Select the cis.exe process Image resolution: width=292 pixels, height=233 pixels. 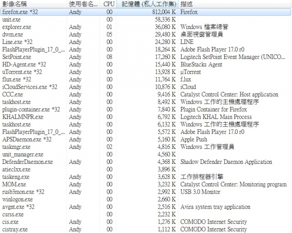[146, 222]
